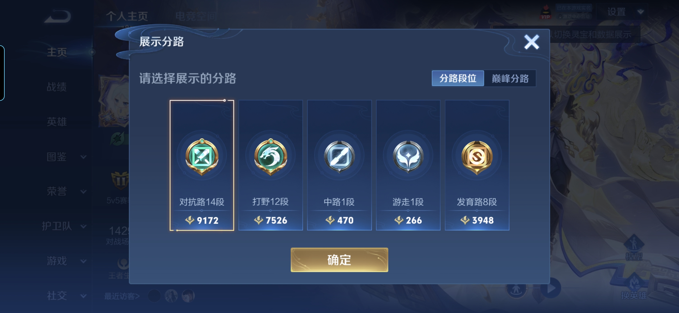Open the 电竞空间 tab
Viewport: 679px width, 313px height.
[196, 16]
